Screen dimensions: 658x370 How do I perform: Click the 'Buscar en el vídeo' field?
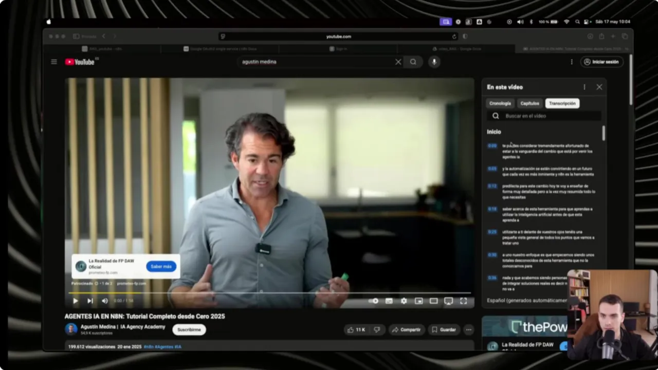pos(544,116)
